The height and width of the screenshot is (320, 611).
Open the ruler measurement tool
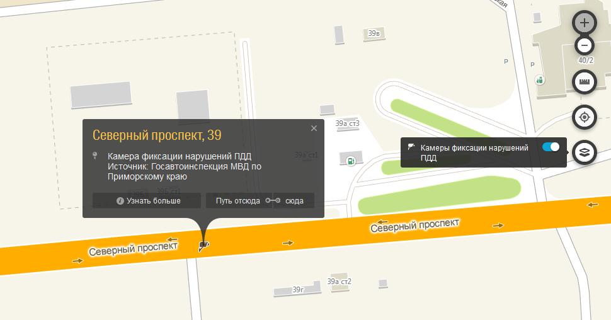pyautogui.click(x=584, y=82)
